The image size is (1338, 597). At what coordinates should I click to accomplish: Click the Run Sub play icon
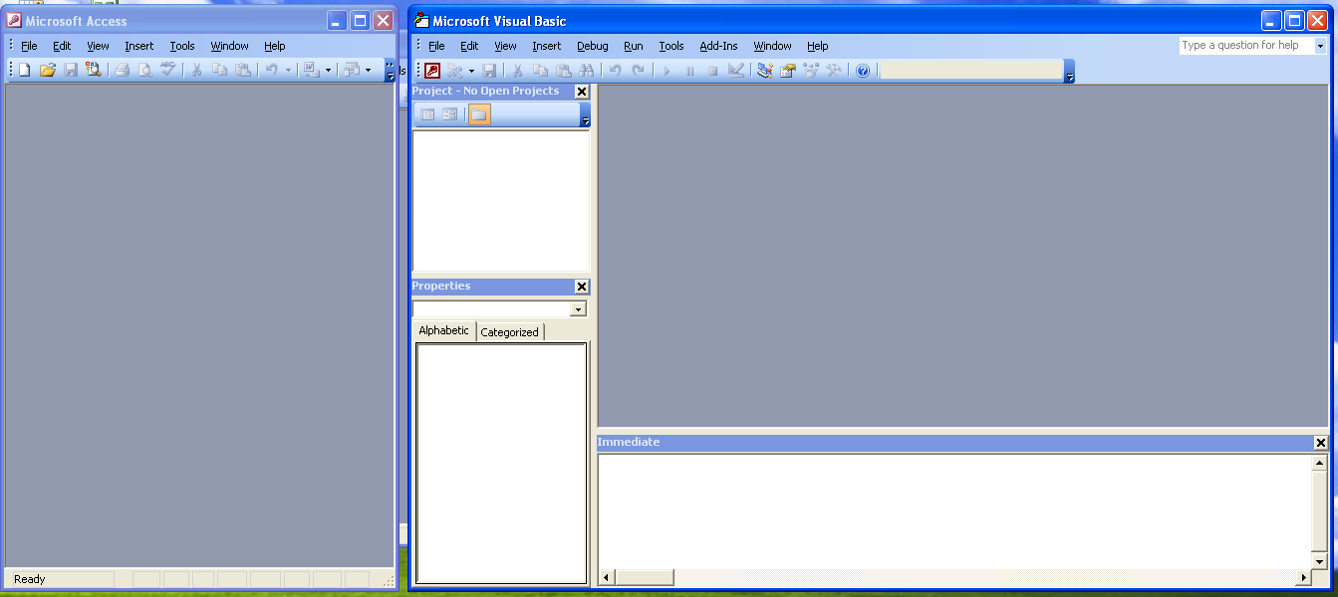[667, 70]
